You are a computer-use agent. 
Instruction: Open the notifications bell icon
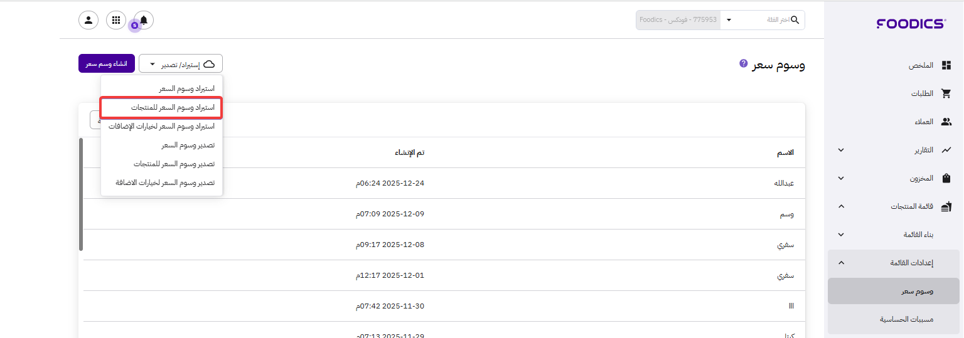(x=144, y=20)
